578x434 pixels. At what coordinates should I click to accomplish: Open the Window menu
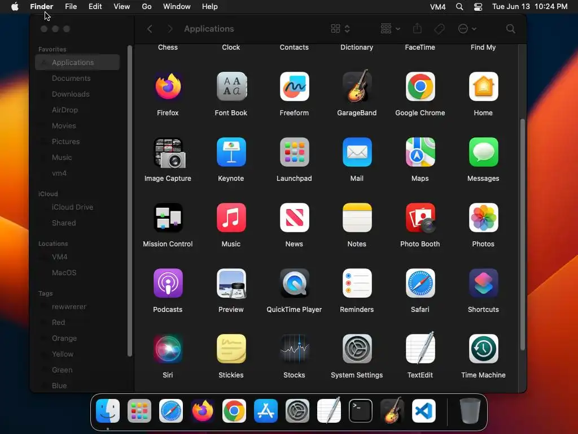tap(177, 7)
